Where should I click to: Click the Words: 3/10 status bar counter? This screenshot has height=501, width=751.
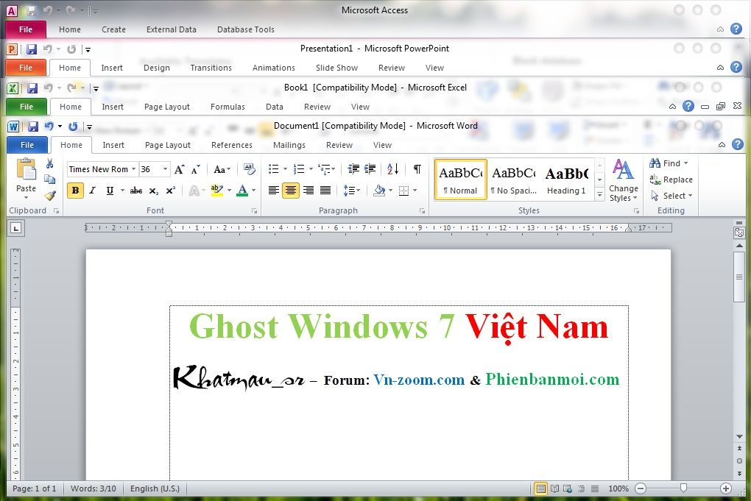point(94,488)
